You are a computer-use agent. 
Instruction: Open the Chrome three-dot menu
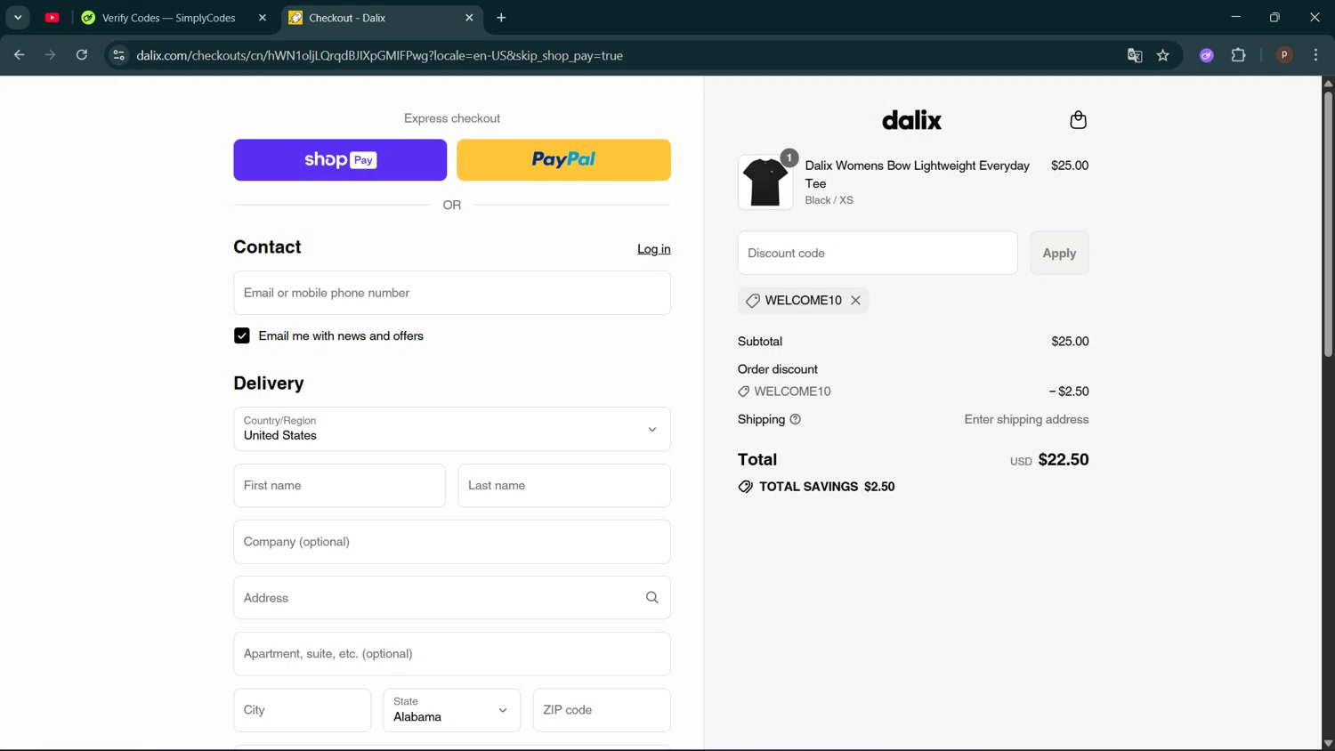[1315, 55]
